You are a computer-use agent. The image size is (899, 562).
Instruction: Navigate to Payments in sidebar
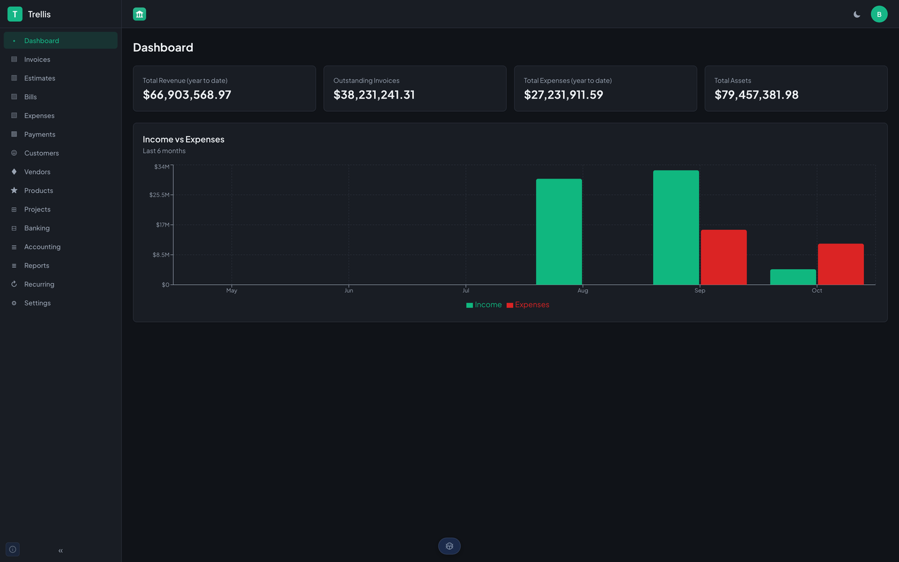point(61,134)
